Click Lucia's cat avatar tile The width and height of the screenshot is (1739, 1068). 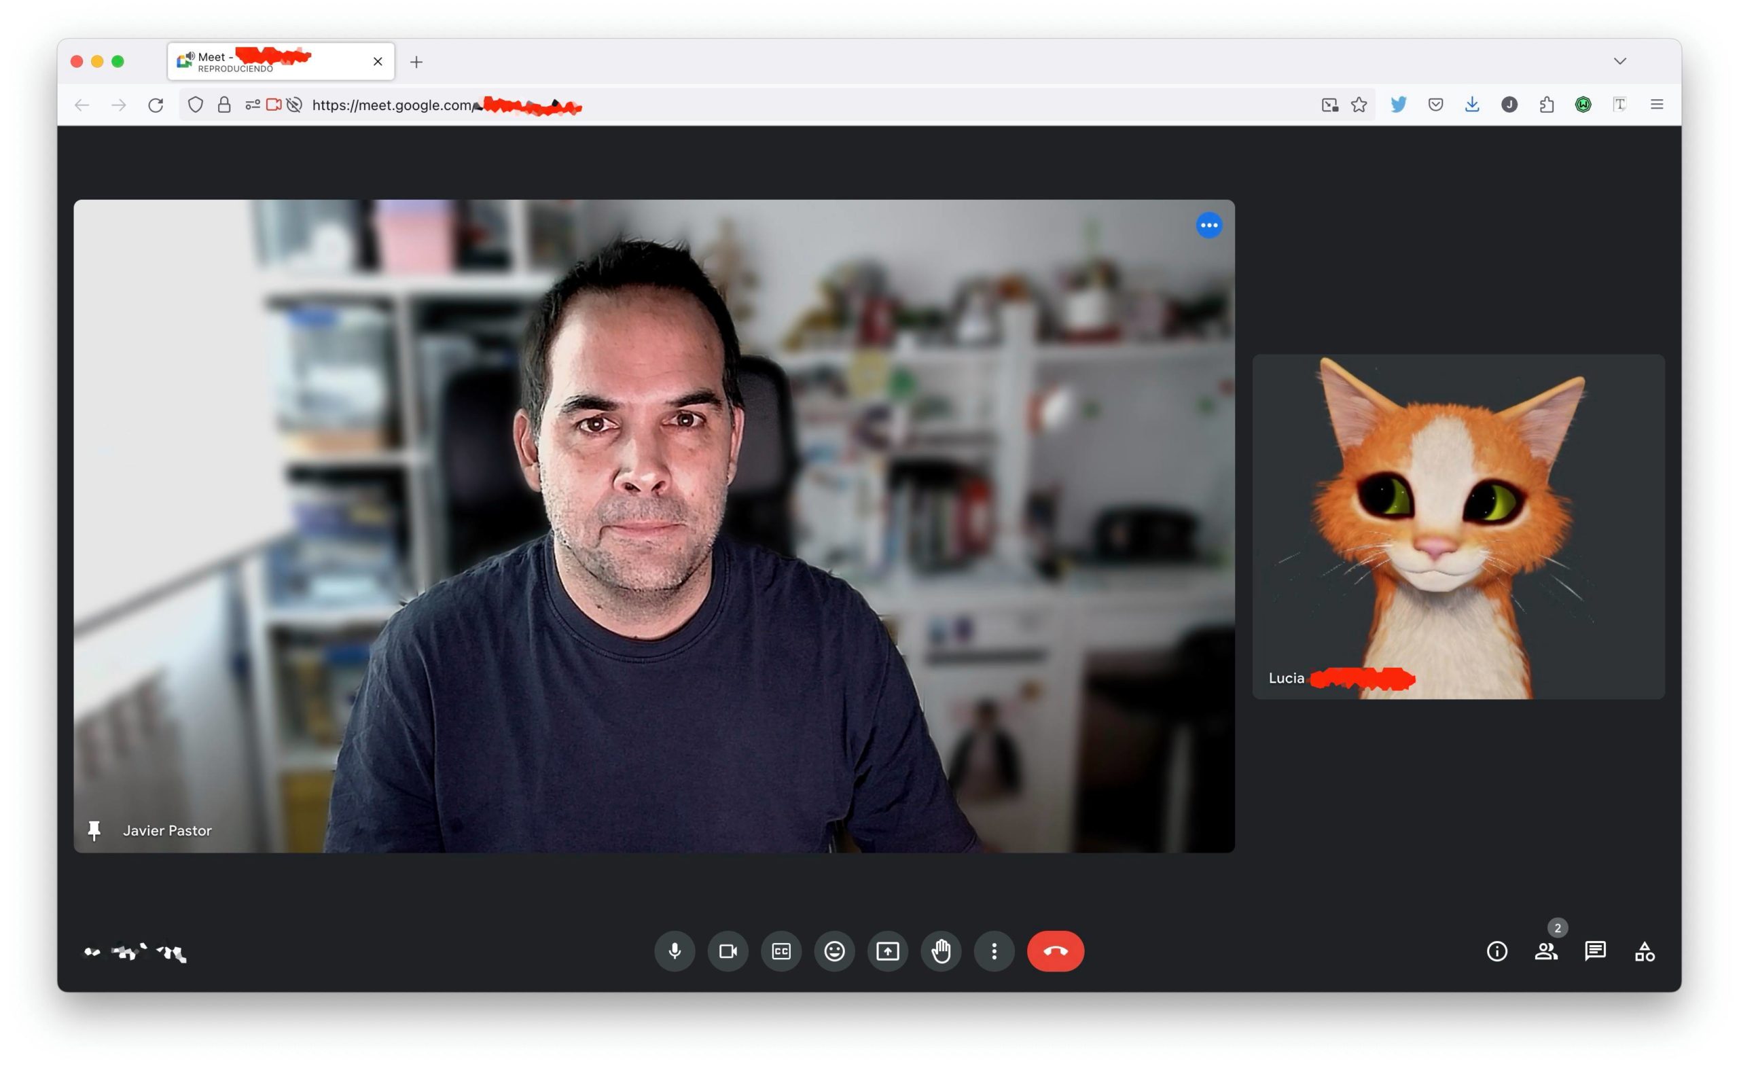[x=1458, y=527]
